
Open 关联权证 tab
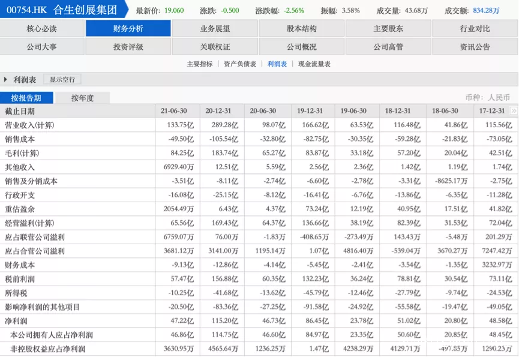(x=215, y=47)
